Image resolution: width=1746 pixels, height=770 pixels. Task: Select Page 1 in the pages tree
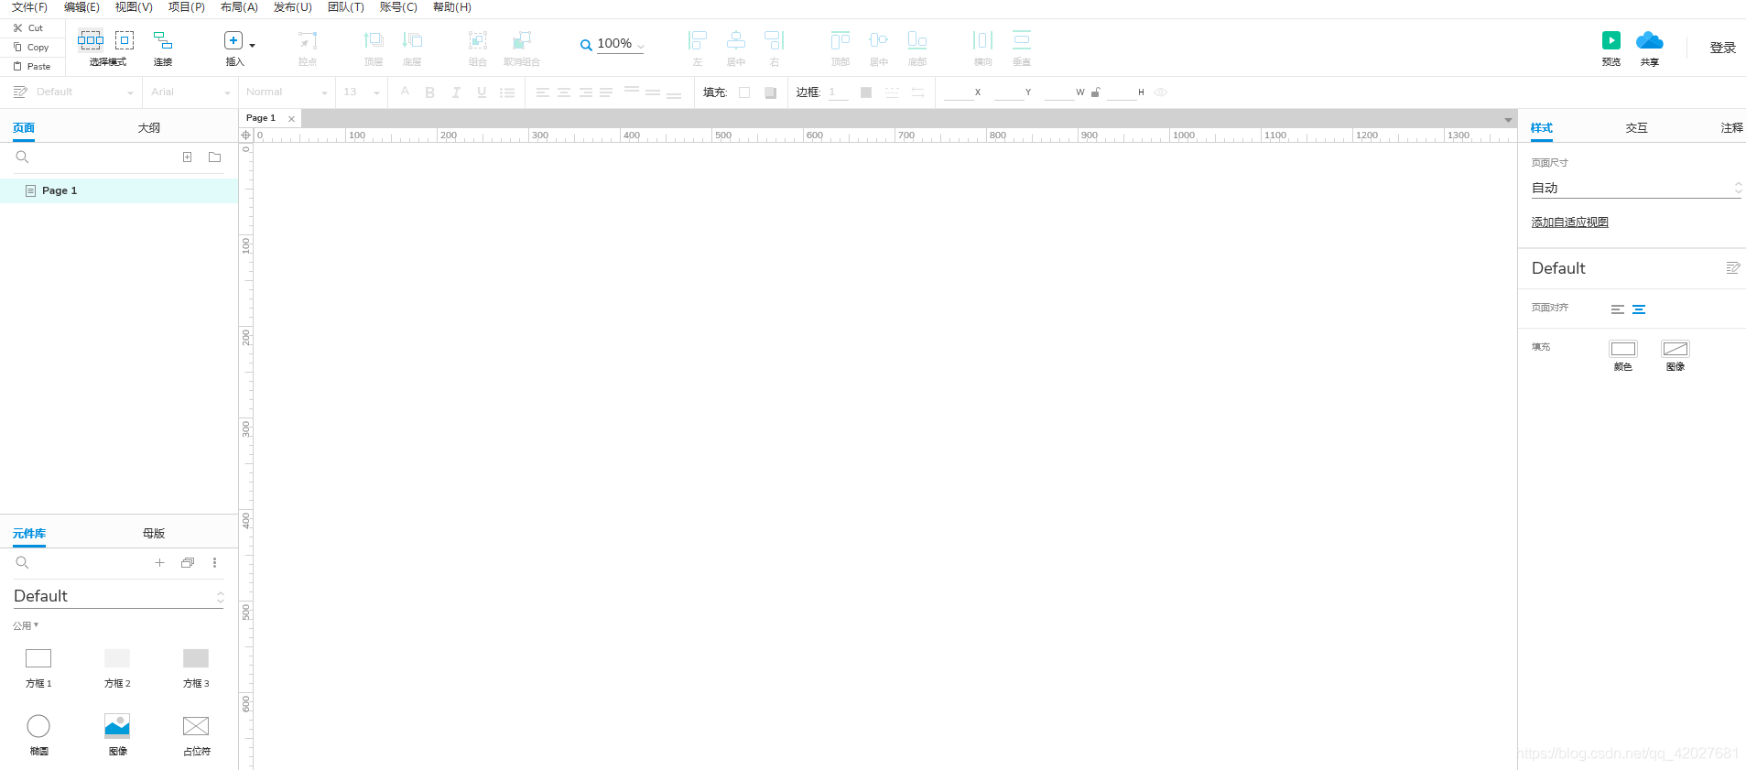click(x=119, y=190)
